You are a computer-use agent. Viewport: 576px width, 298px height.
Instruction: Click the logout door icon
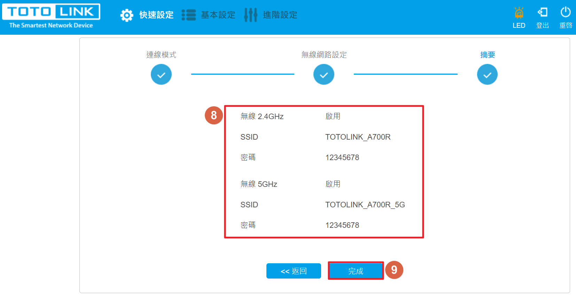[543, 13]
